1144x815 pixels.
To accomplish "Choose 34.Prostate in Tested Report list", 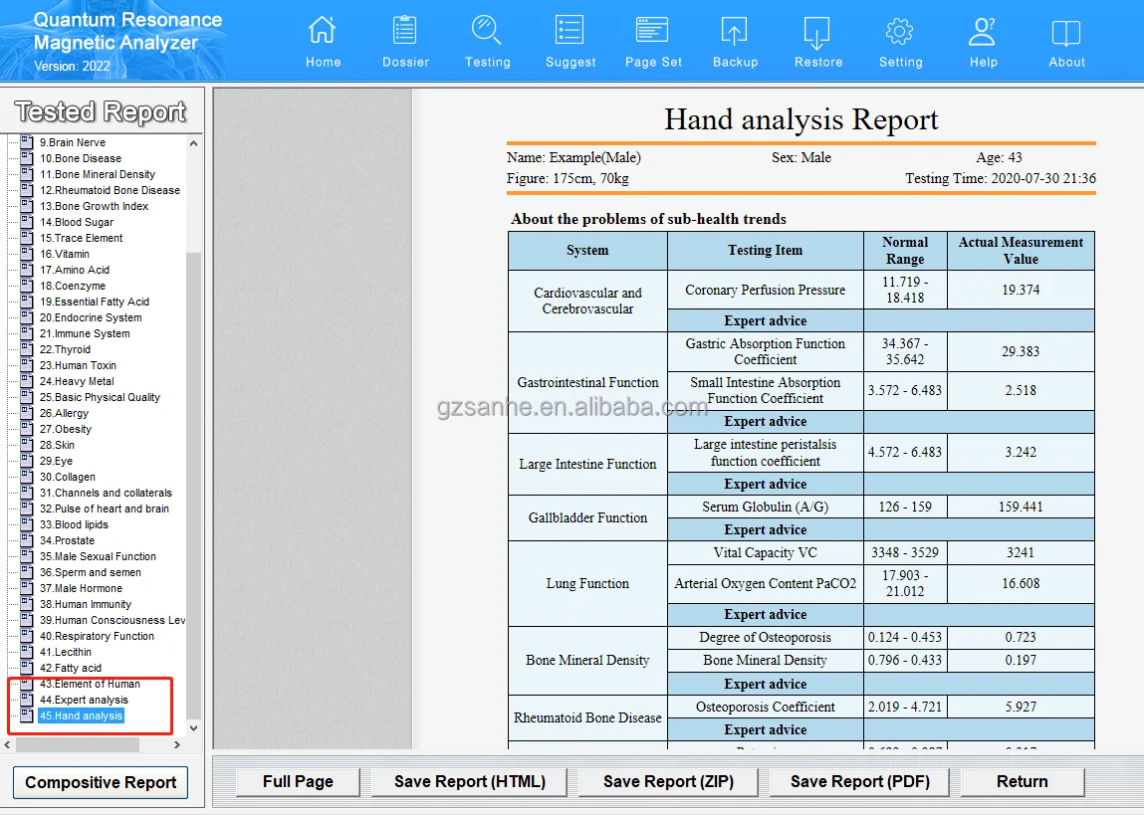I will point(67,540).
